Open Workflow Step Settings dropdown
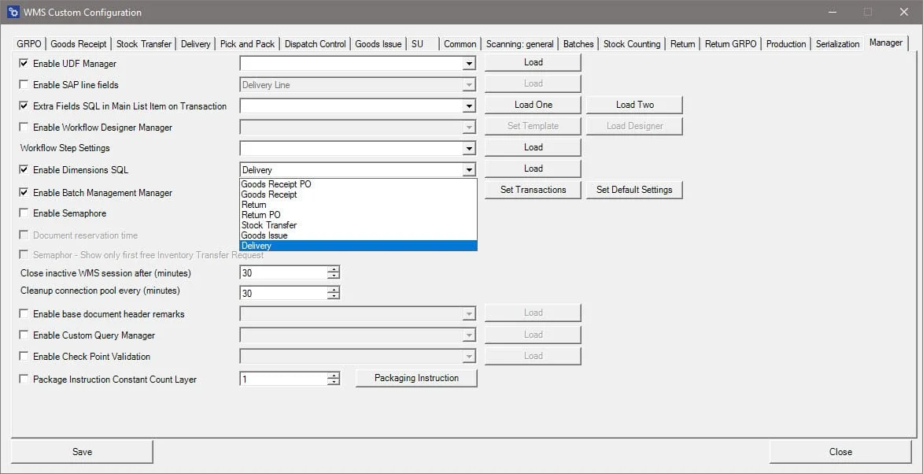Image resolution: width=923 pixels, height=474 pixels. [468, 148]
